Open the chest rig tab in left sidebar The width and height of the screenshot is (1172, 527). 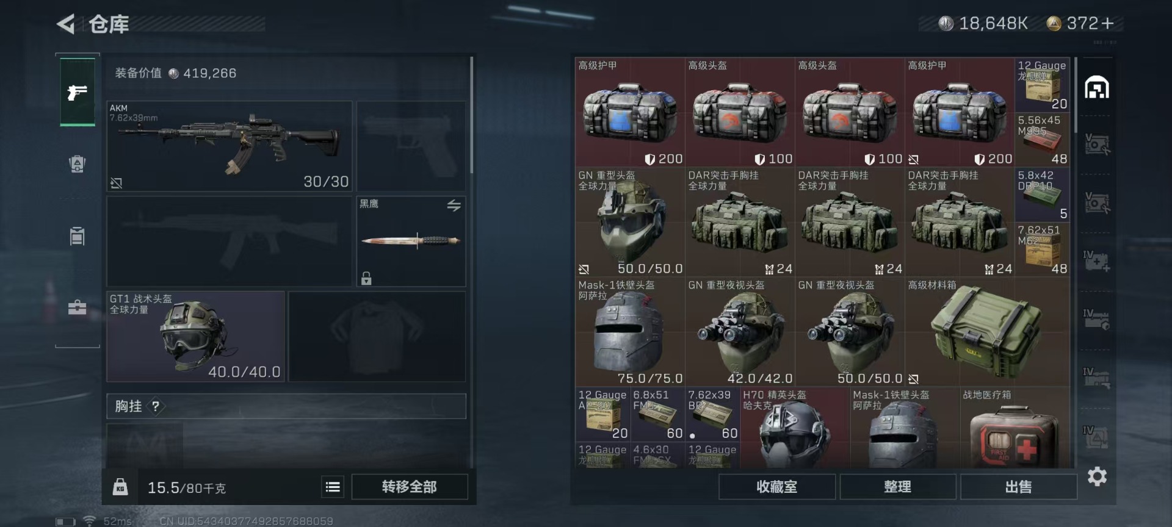(77, 235)
